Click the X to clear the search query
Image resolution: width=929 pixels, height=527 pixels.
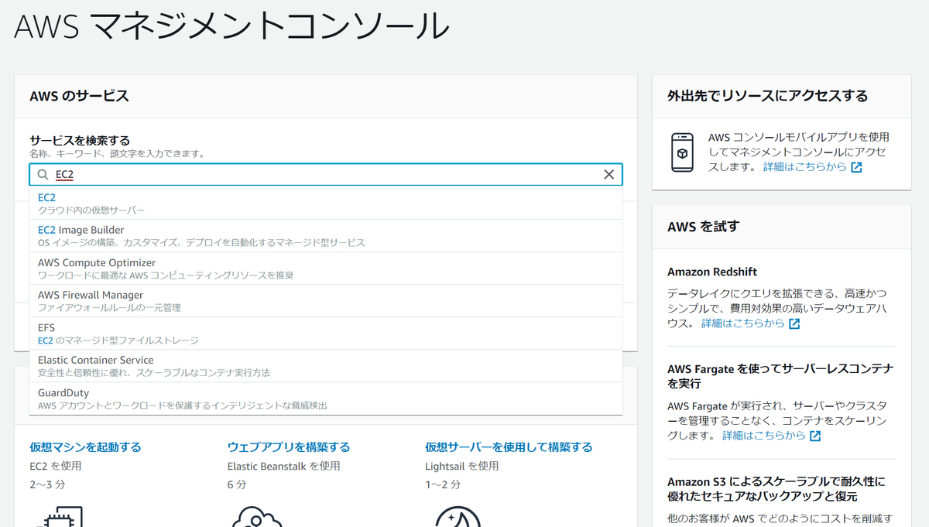[608, 174]
